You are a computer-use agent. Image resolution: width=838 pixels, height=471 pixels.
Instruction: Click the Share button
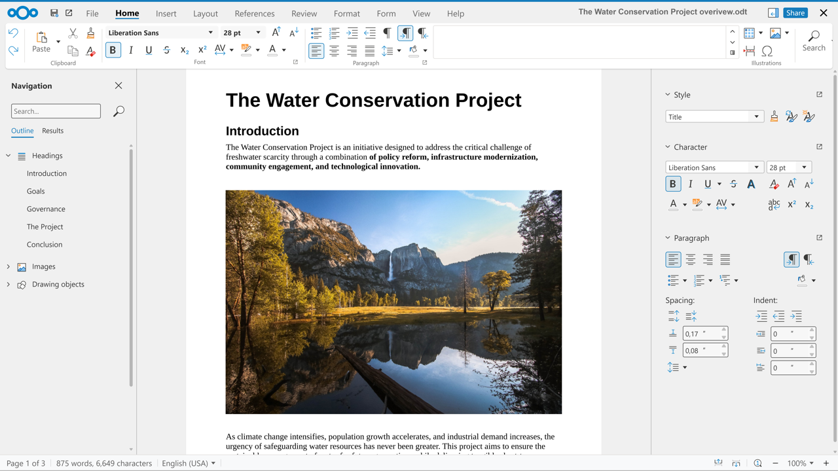pyautogui.click(x=795, y=13)
